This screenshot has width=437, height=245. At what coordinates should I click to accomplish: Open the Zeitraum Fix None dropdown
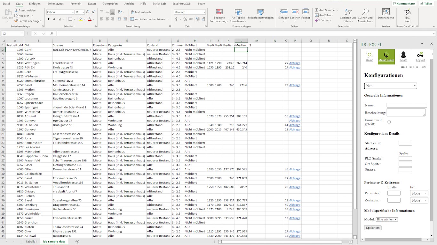419,200
